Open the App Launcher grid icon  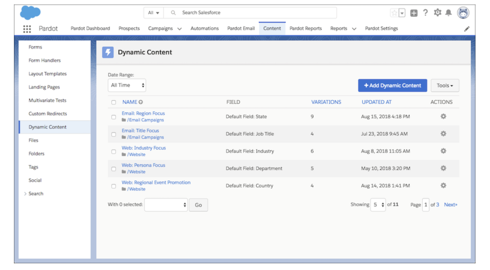point(27,29)
